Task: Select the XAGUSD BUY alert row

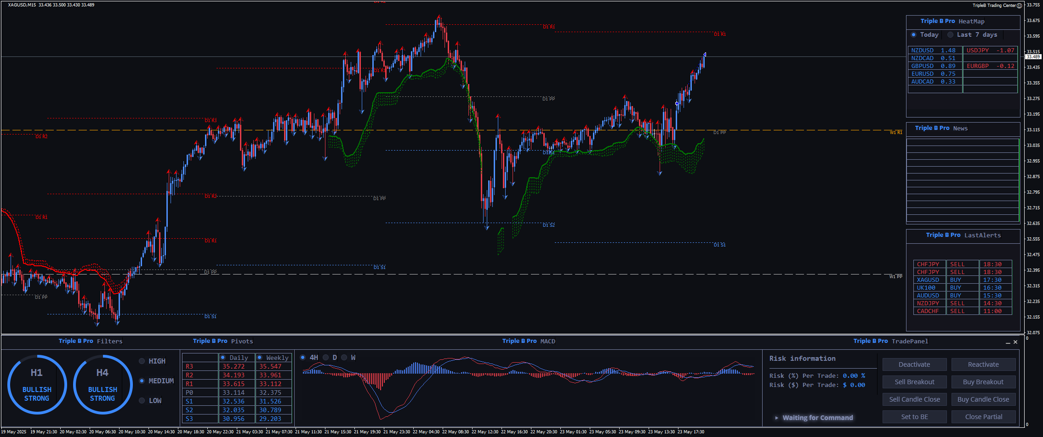Action: pyautogui.click(x=962, y=280)
